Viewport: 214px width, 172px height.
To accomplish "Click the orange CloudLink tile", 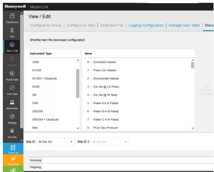I will point(12,161).
